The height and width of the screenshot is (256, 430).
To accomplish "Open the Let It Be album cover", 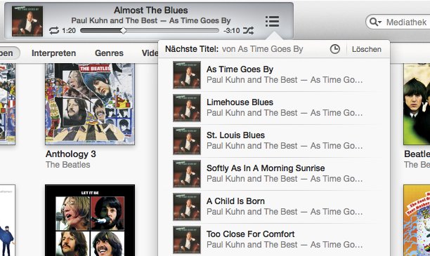I will point(90,220).
